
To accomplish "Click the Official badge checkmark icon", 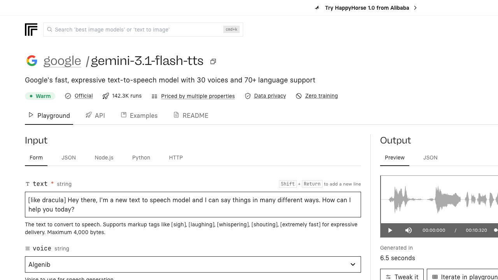I will (68, 96).
